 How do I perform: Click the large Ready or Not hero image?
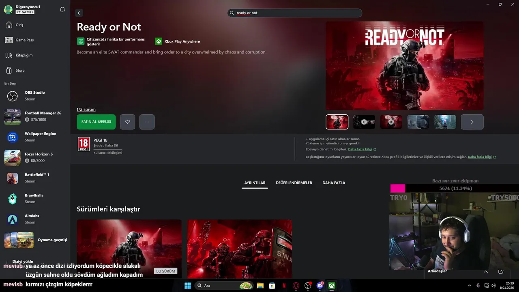tap(404, 66)
